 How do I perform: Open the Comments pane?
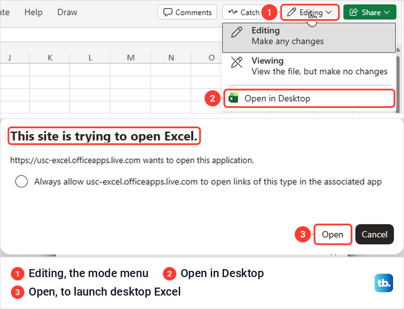(x=187, y=12)
